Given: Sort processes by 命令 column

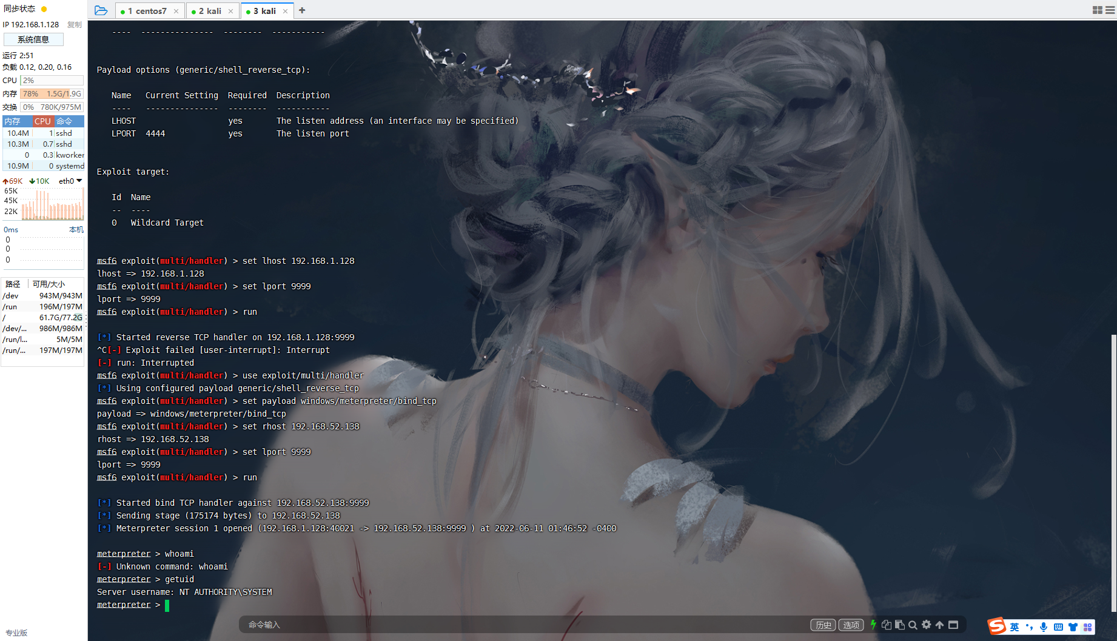Looking at the screenshot, I should [x=69, y=121].
